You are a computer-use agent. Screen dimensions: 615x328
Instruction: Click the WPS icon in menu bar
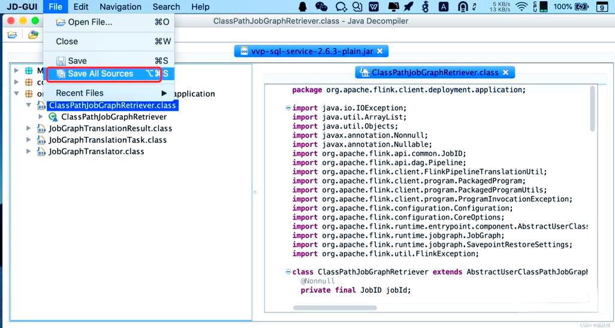click(374, 6)
